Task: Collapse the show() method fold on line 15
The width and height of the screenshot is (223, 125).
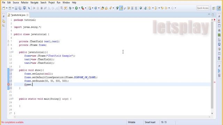Action: 13,70
